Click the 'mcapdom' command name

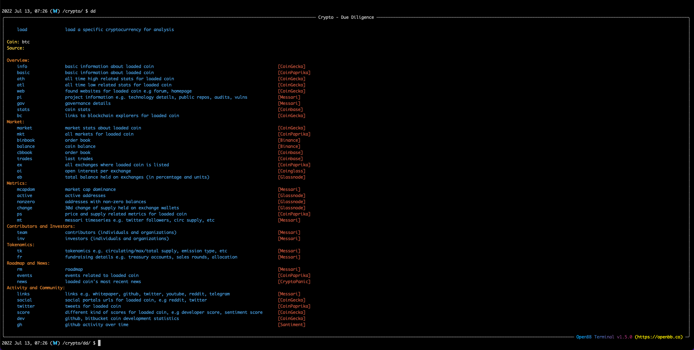pyautogui.click(x=26, y=189)
